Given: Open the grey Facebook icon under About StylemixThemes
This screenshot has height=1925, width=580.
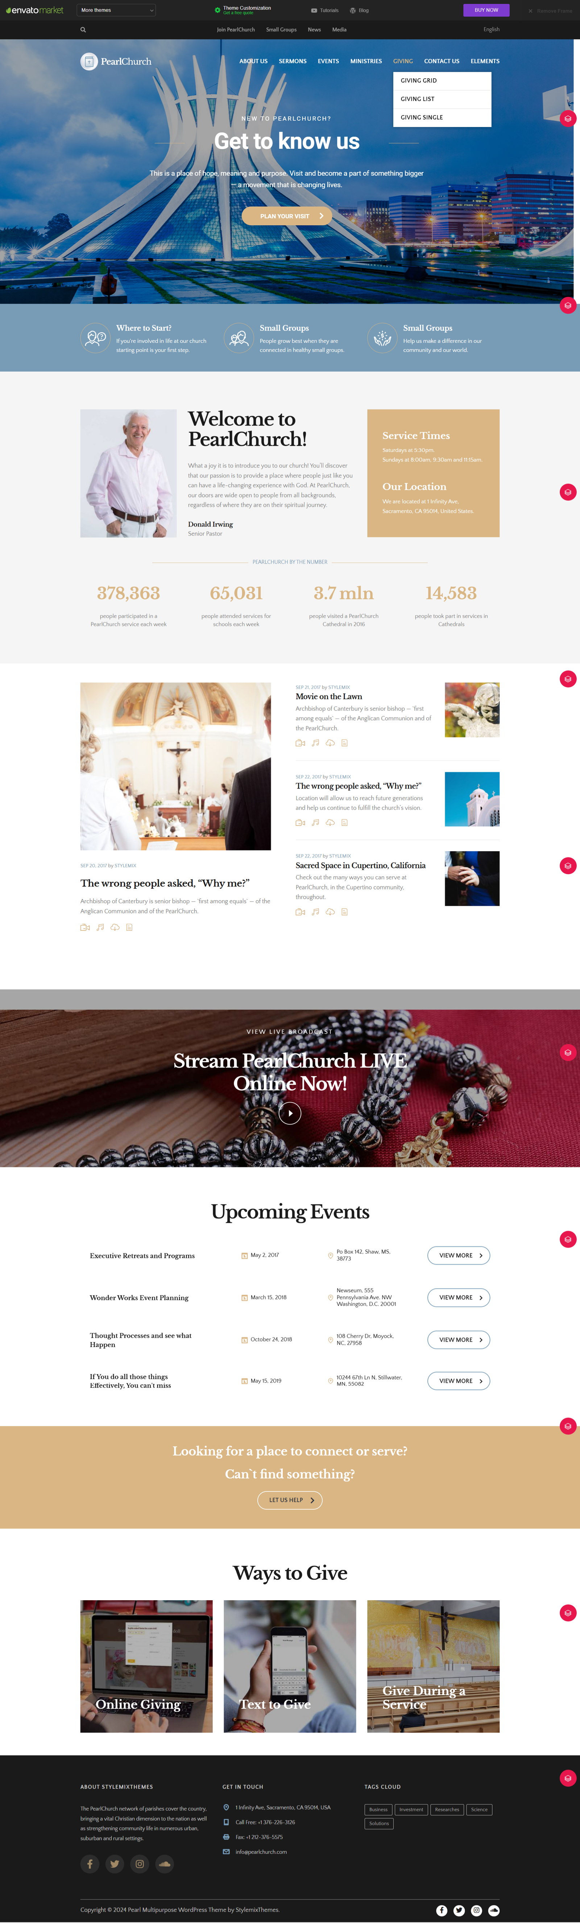Looking at the screenshot, I should pyautogui.click(x=90, y=1863).
